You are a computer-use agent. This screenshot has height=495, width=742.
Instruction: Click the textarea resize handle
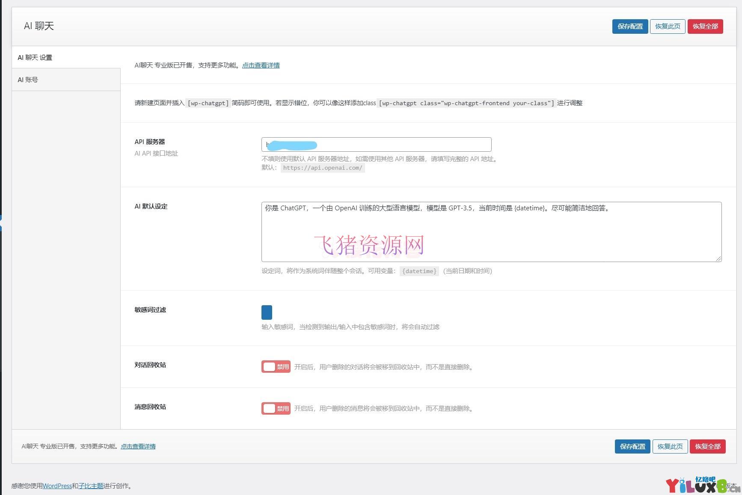point(719,258)
